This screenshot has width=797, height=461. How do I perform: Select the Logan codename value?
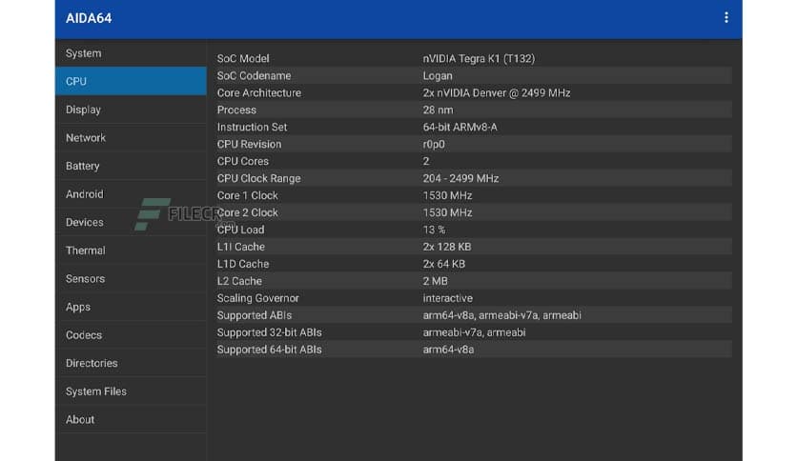(438, 76)
